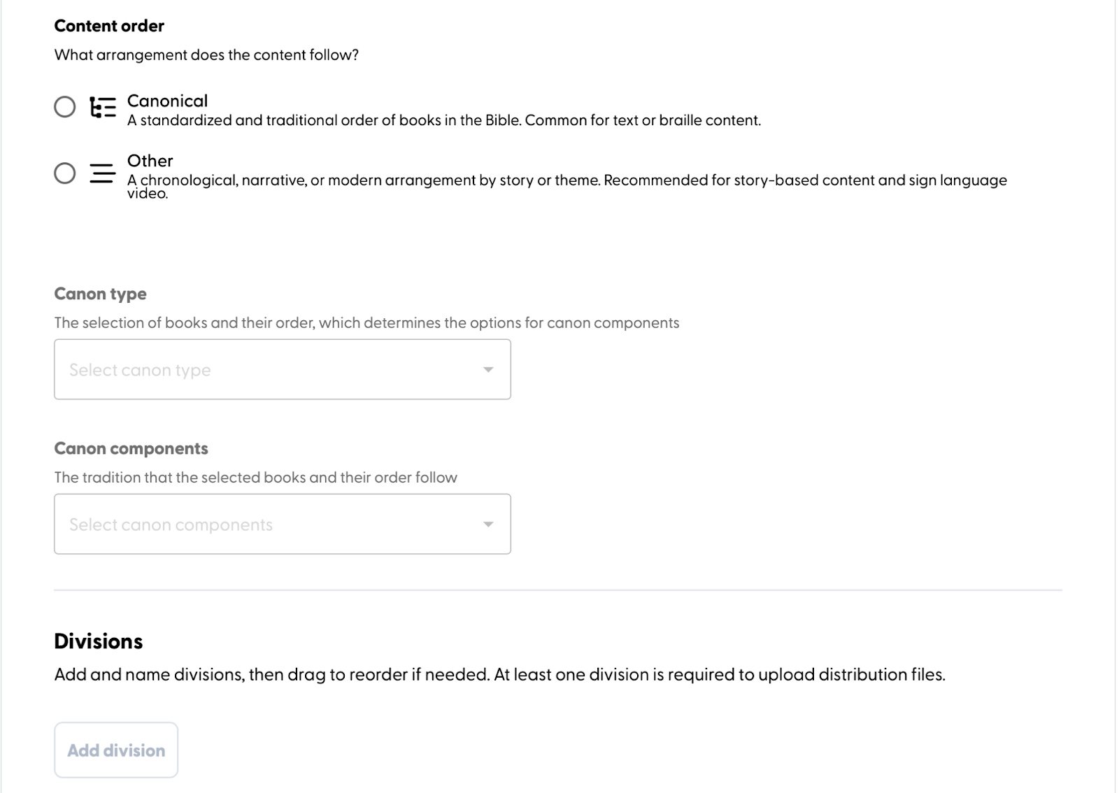Viewport: 1119px width, 793px height.
Task: Click the Canon components heading
Action: (131, 448)
